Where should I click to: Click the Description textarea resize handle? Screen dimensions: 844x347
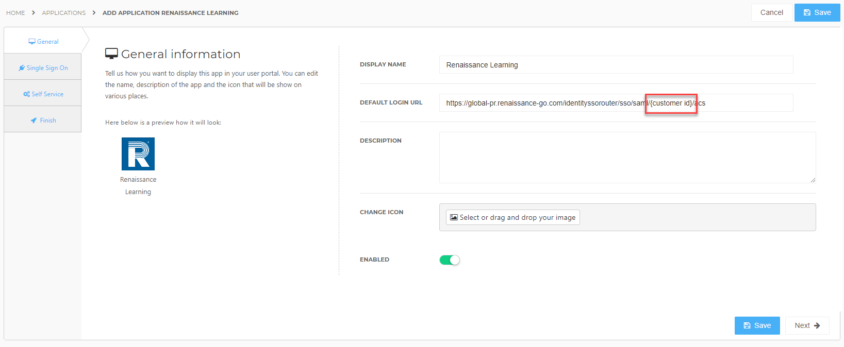pyautogui.click(x=813, y=180)
